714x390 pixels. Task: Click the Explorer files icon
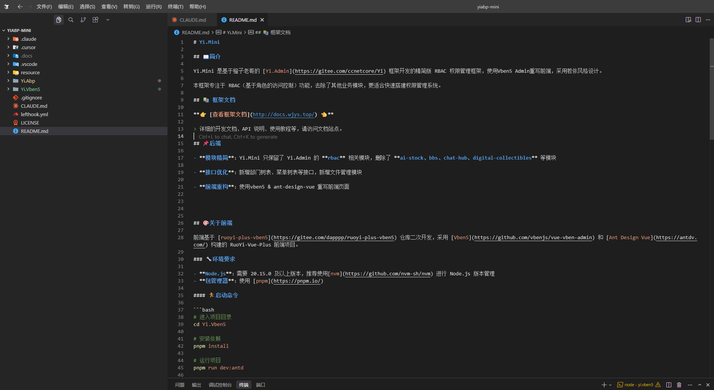[x=58, y=20]
